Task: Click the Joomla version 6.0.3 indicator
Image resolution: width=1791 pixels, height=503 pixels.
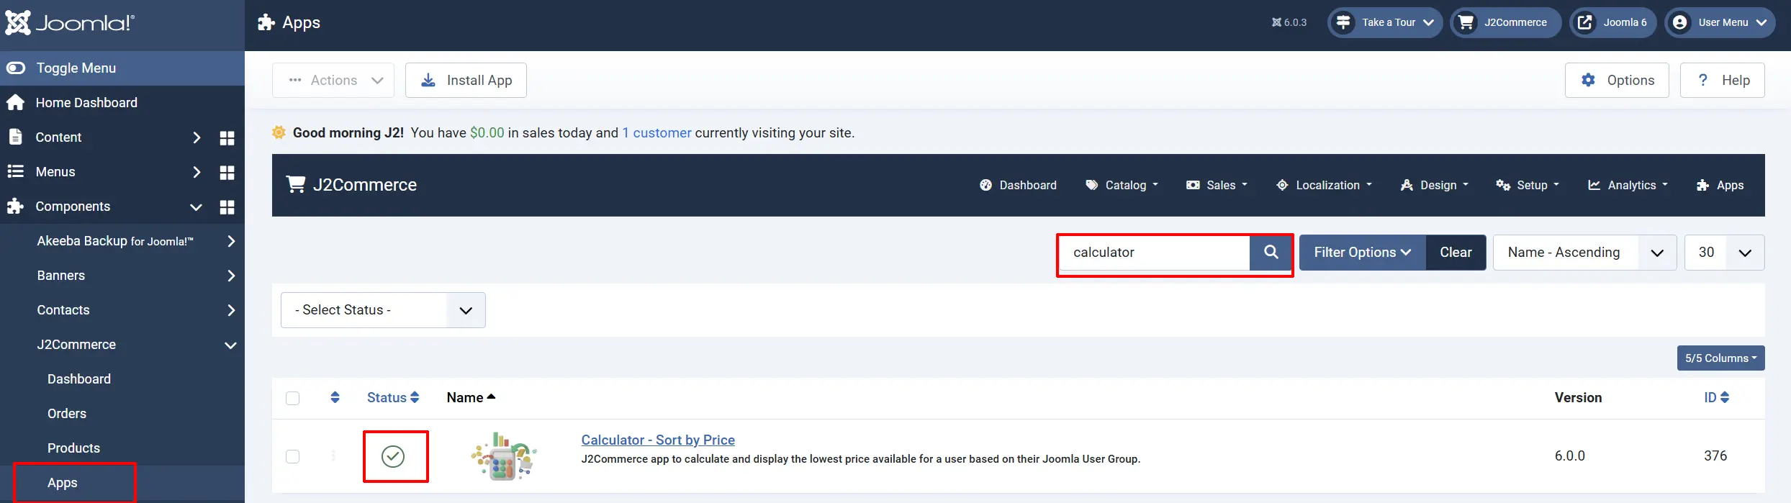Action: coord(1289,22)
